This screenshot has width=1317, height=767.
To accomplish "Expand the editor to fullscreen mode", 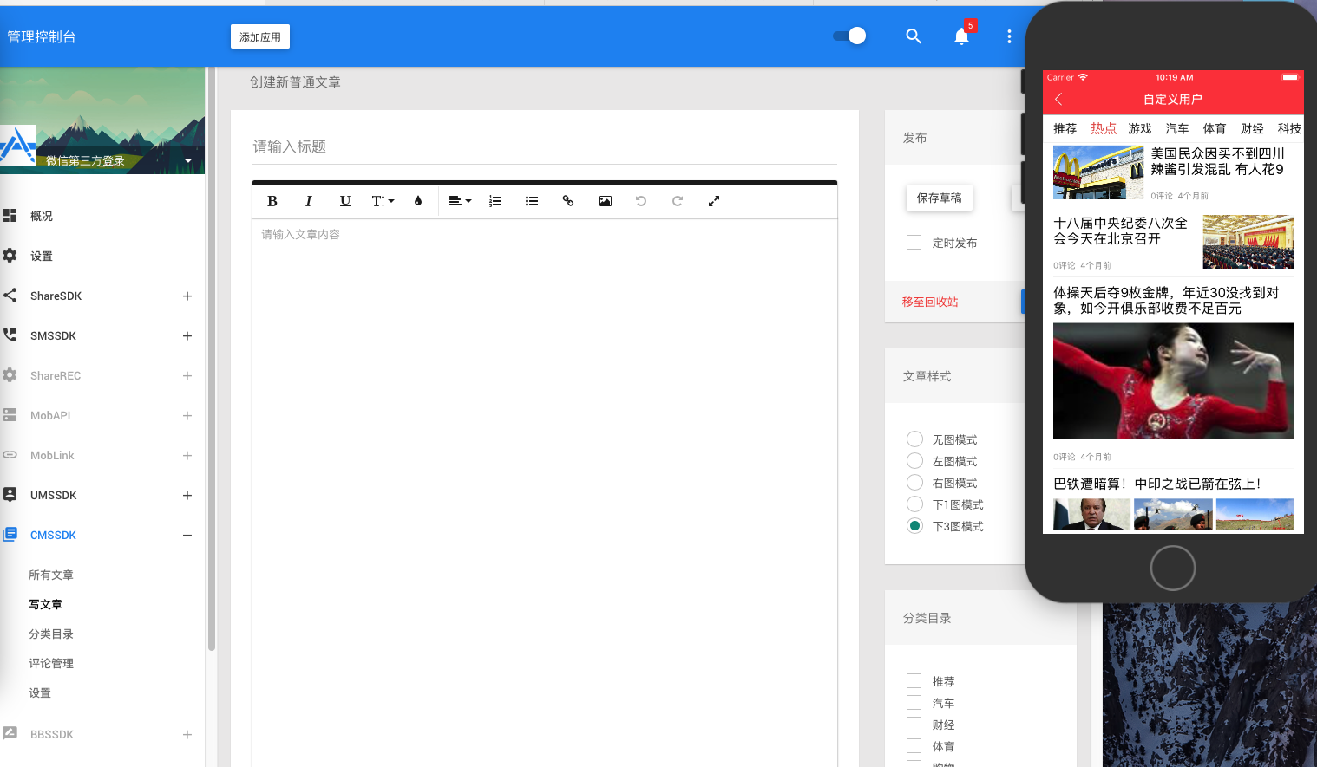I will (714, 200).
